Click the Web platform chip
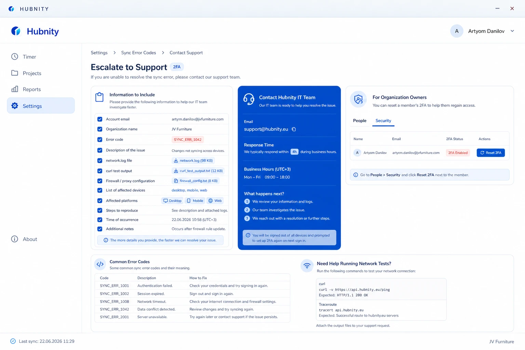The image size is (525, 350). [215, 201]
